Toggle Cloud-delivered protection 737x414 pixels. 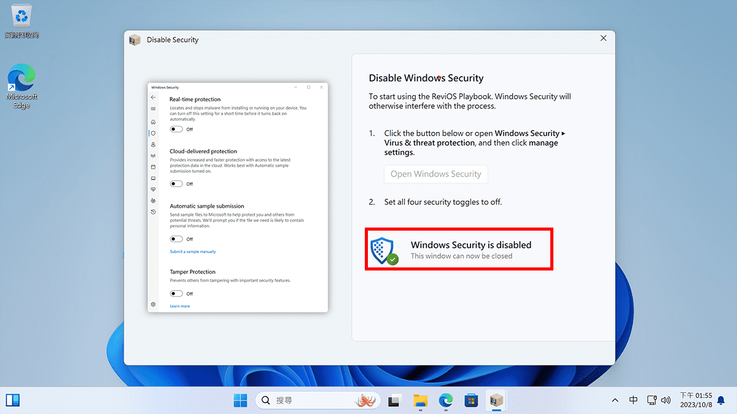click(176, 183)
